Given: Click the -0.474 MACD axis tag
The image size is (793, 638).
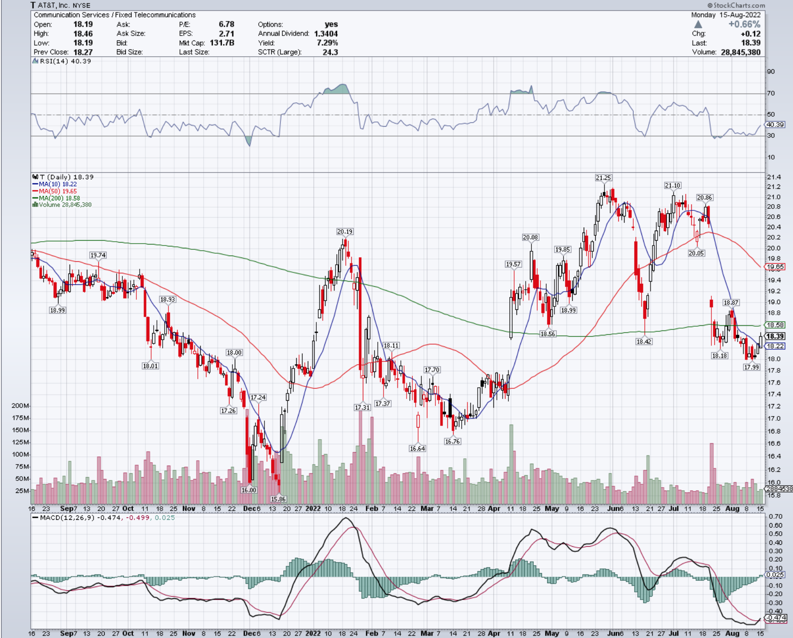Looking at the screenshot, I should click(x=776, y=618).
